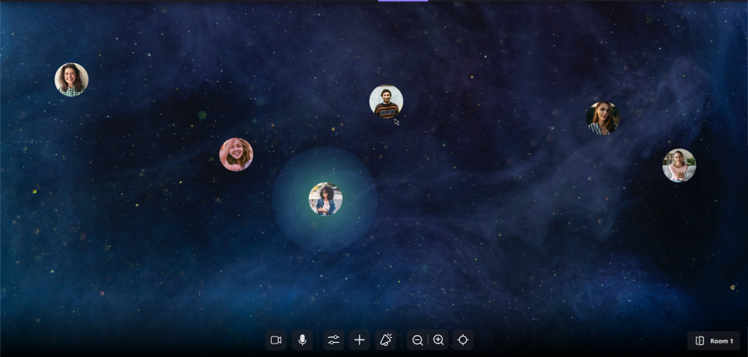The width and height of the screenshot is (748, 357).
Task: Select avatar of man in striped sweater
Action: pyautogui.click(x=386, y=102)
